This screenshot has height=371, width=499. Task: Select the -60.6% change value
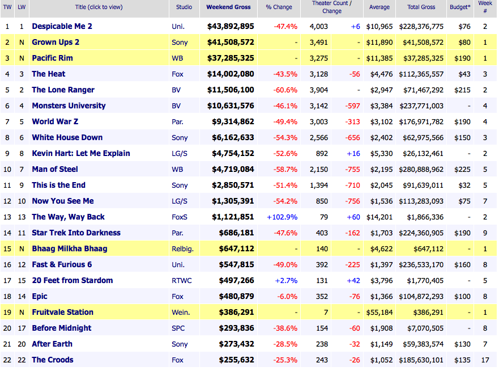click(x=285, y=90)
